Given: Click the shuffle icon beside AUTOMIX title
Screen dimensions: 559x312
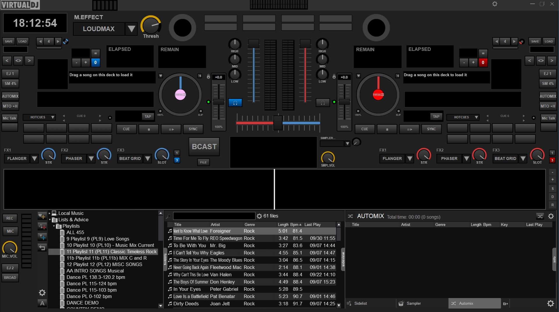Looking at the screenshot, I should click(350, 216).
